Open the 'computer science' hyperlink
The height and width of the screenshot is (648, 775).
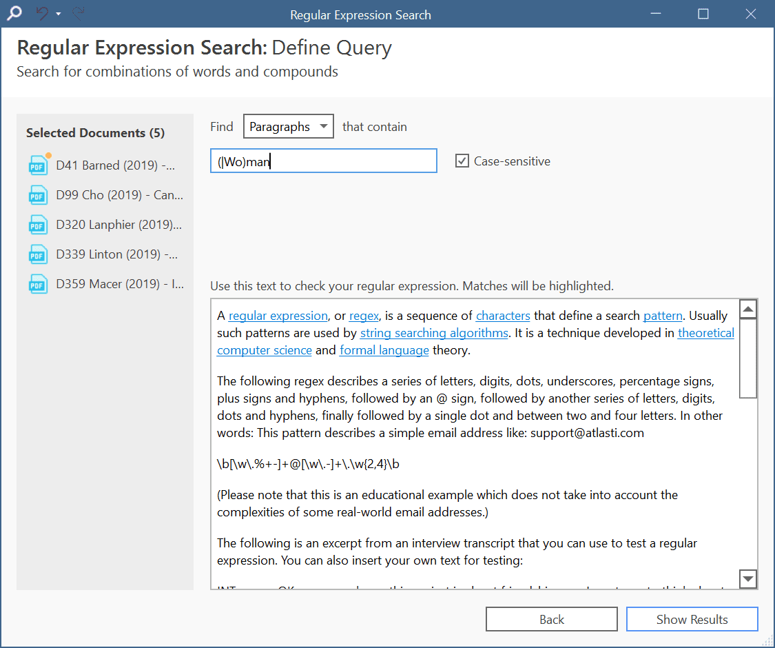click(x=265, y=350)
